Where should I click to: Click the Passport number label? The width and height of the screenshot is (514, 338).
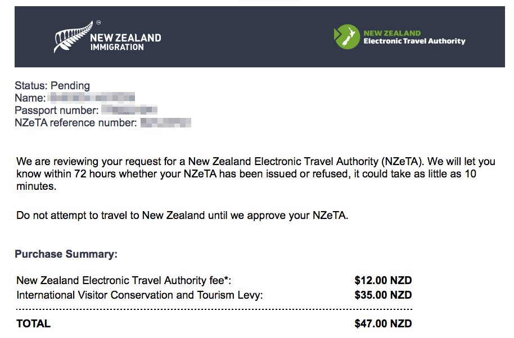click(x=57, y=111)
